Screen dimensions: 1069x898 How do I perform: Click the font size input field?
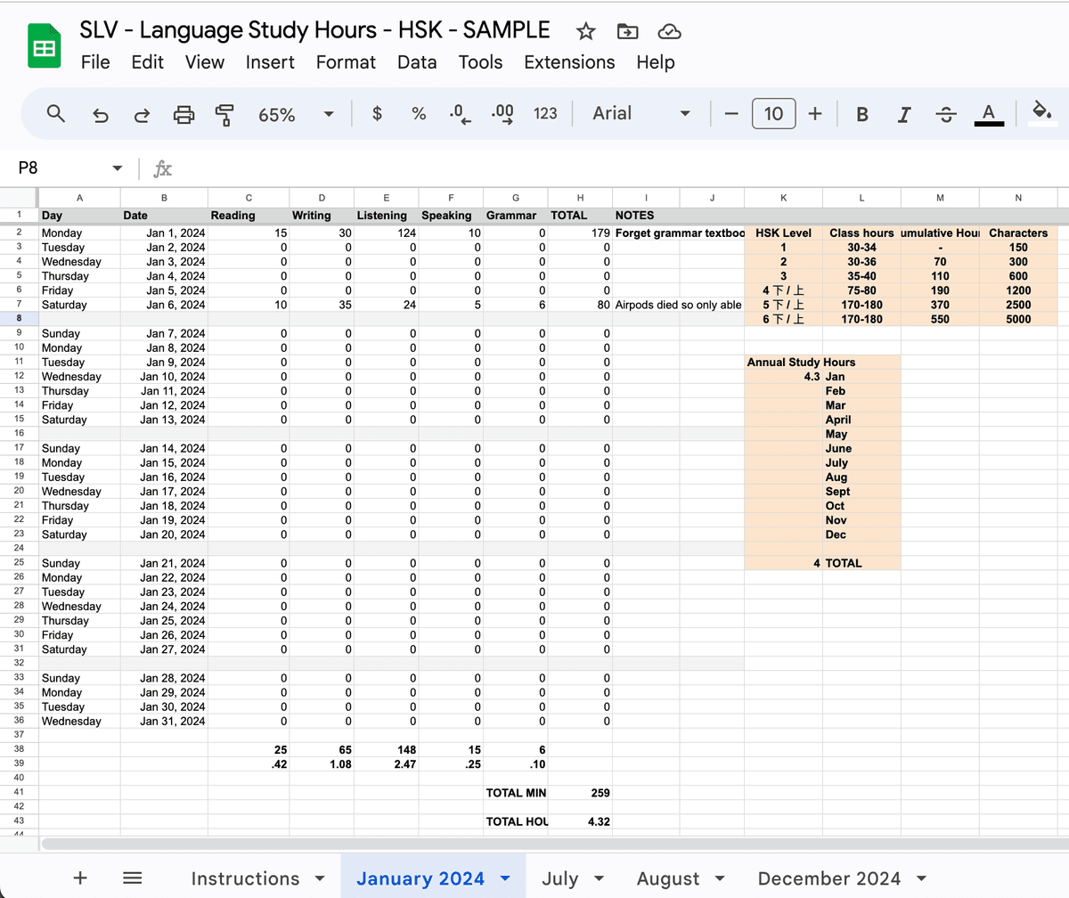(x=773, y=114)
